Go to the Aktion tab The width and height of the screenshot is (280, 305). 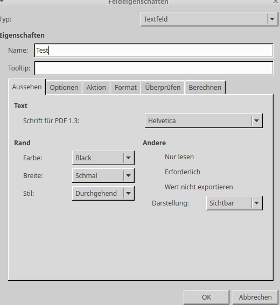click(96, 88)
